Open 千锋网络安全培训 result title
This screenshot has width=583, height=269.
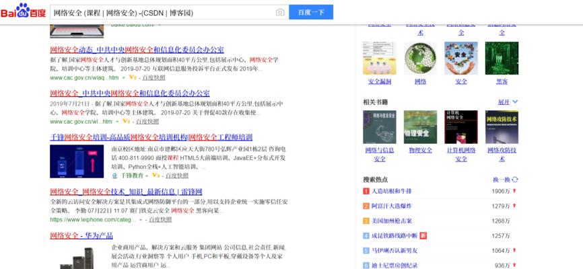click(151, 137)
